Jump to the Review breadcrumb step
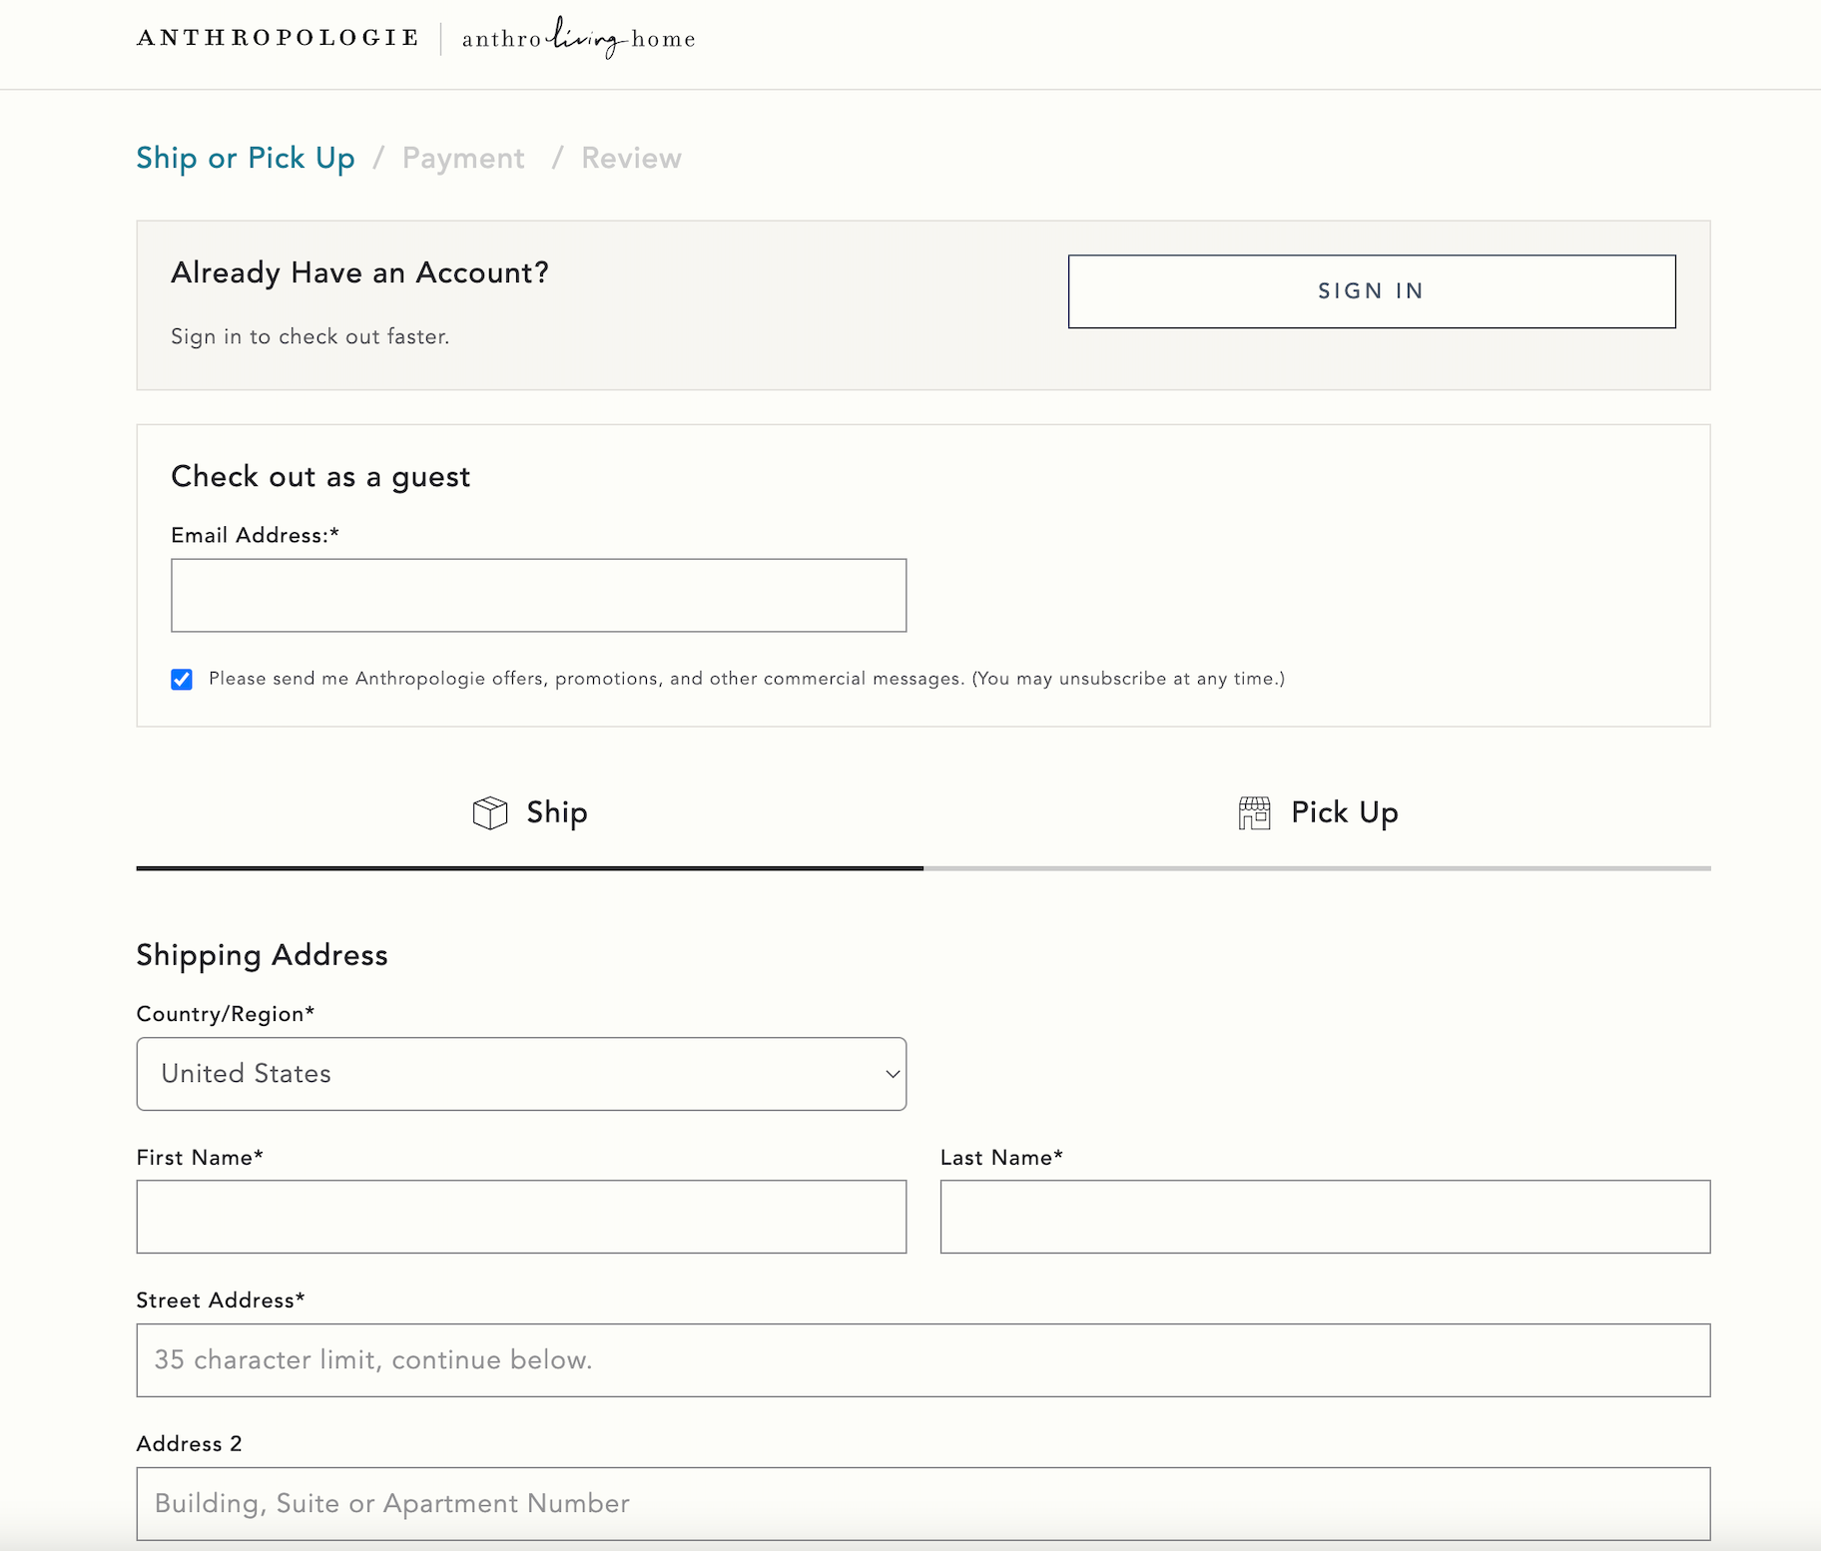The width and height of the screenshot is (1821, 1551). coord(631,159)
